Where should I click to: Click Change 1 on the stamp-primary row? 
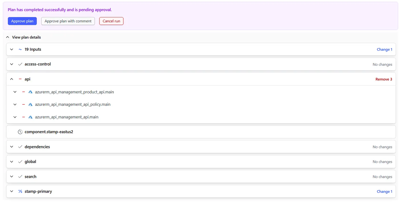(384, 191)
